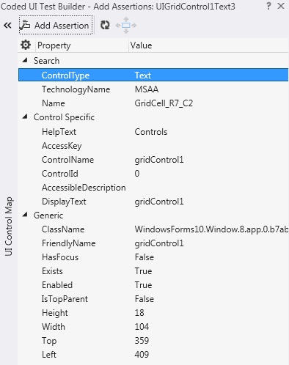289x365 pixels.
Task: Click the Height value 18
Action: [139, 313]
